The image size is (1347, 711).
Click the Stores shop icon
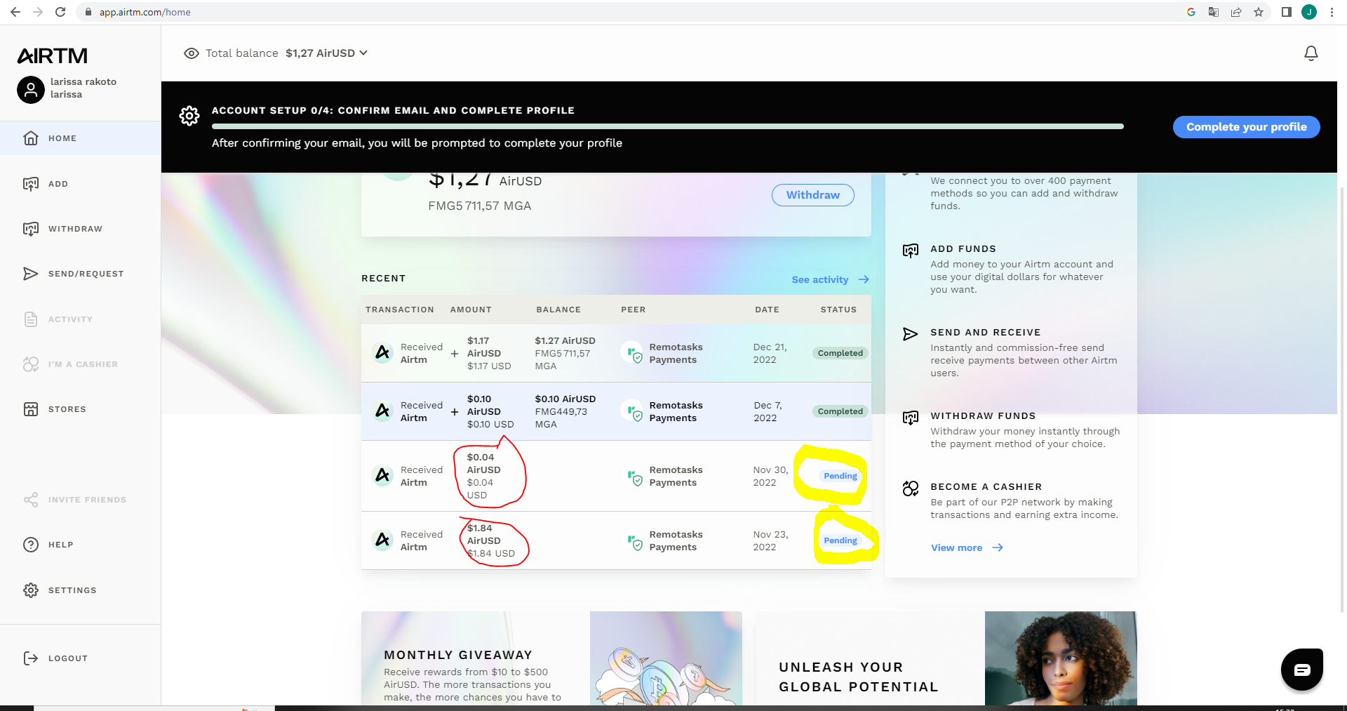click(31, 409)
